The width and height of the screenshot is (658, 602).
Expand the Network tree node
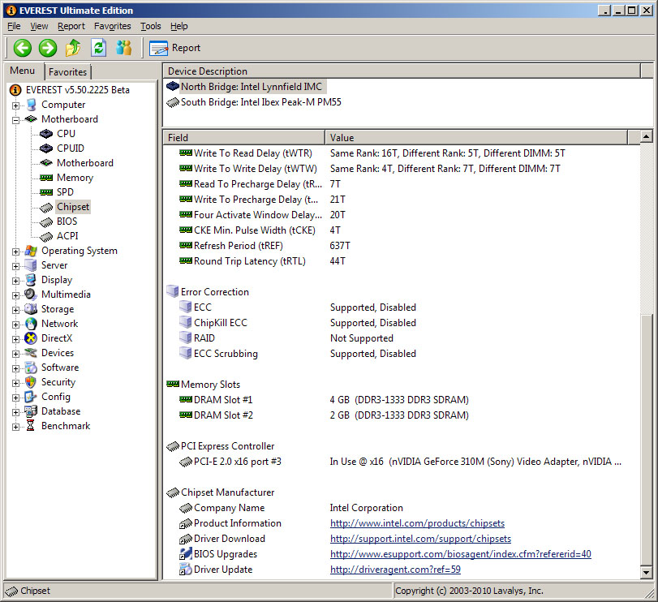pos(15,325)
